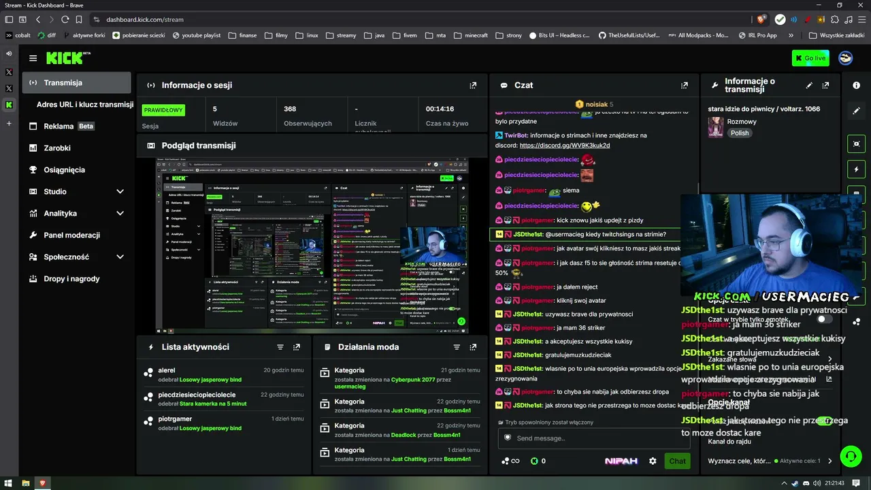Reload the page in Brave
871x490 pixels.
point(65,20)
